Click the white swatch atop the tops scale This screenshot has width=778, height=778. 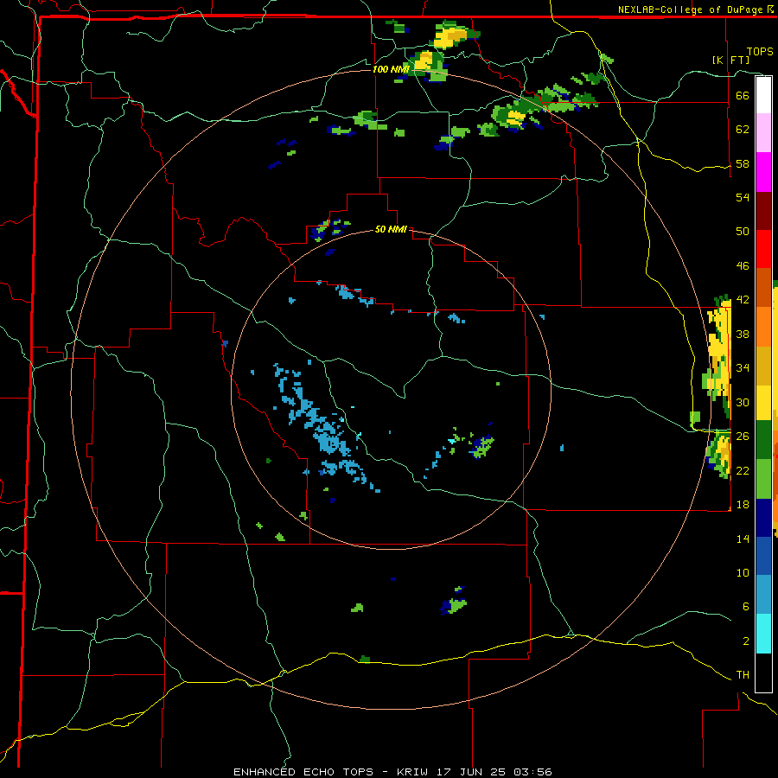pos(763,95)
